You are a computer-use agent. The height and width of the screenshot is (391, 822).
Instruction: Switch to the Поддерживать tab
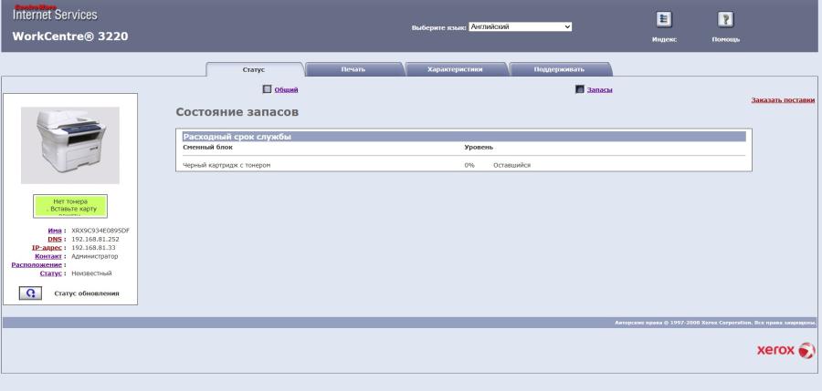(560, 69)
